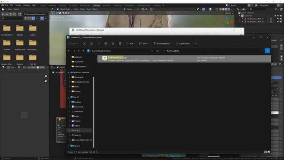Select material preview shading sphere icon

[x=226, y=9]
